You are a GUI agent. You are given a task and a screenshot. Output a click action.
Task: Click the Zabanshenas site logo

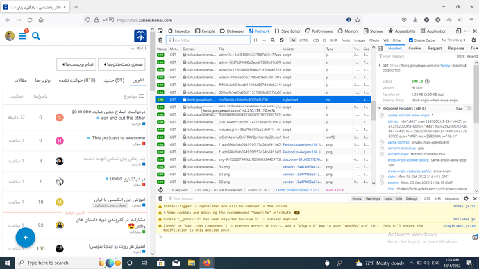click(140, 35)
